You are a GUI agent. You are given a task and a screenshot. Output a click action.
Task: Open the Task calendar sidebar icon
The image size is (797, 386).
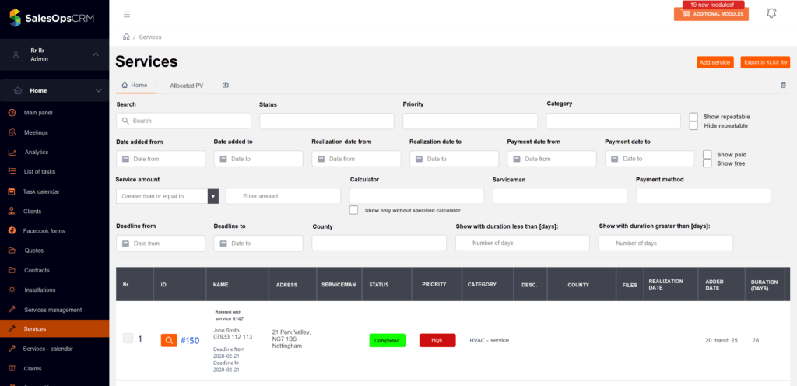pos(12,191)
